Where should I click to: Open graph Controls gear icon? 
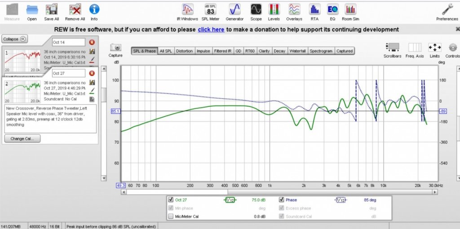pos(453,48)
